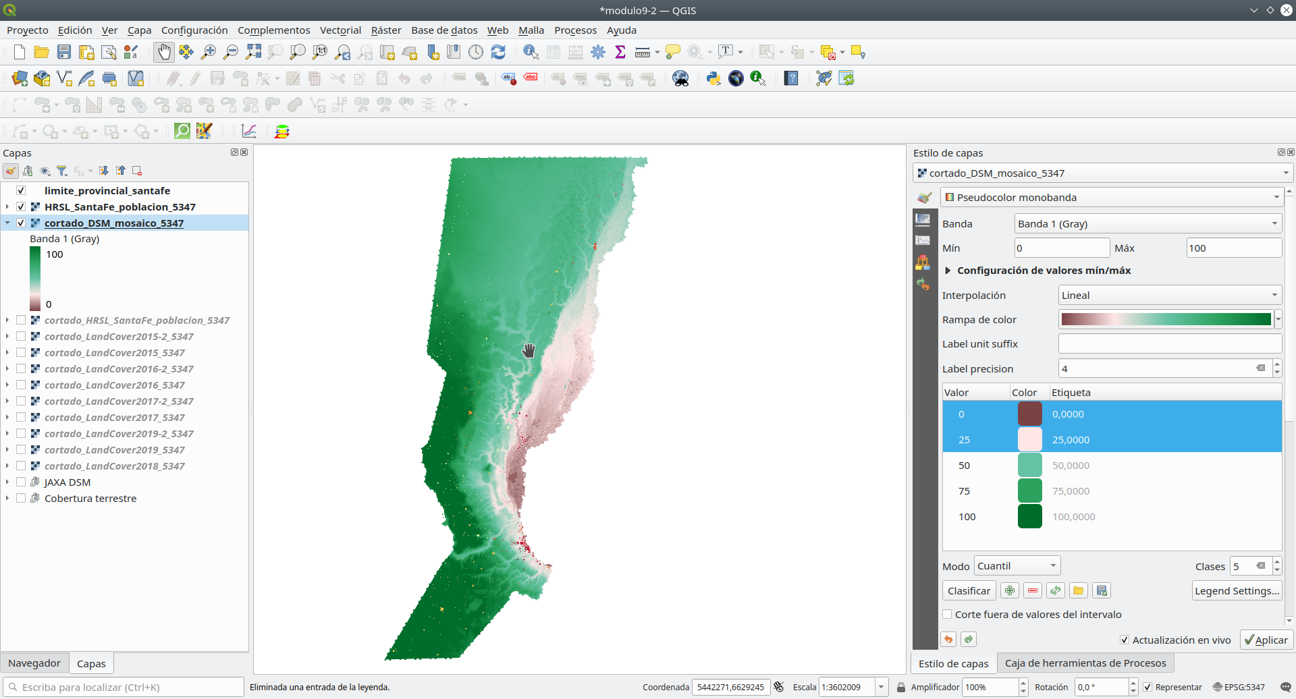
Task: Open the Processing Toolbox gear icon
Action: (598, 52)
